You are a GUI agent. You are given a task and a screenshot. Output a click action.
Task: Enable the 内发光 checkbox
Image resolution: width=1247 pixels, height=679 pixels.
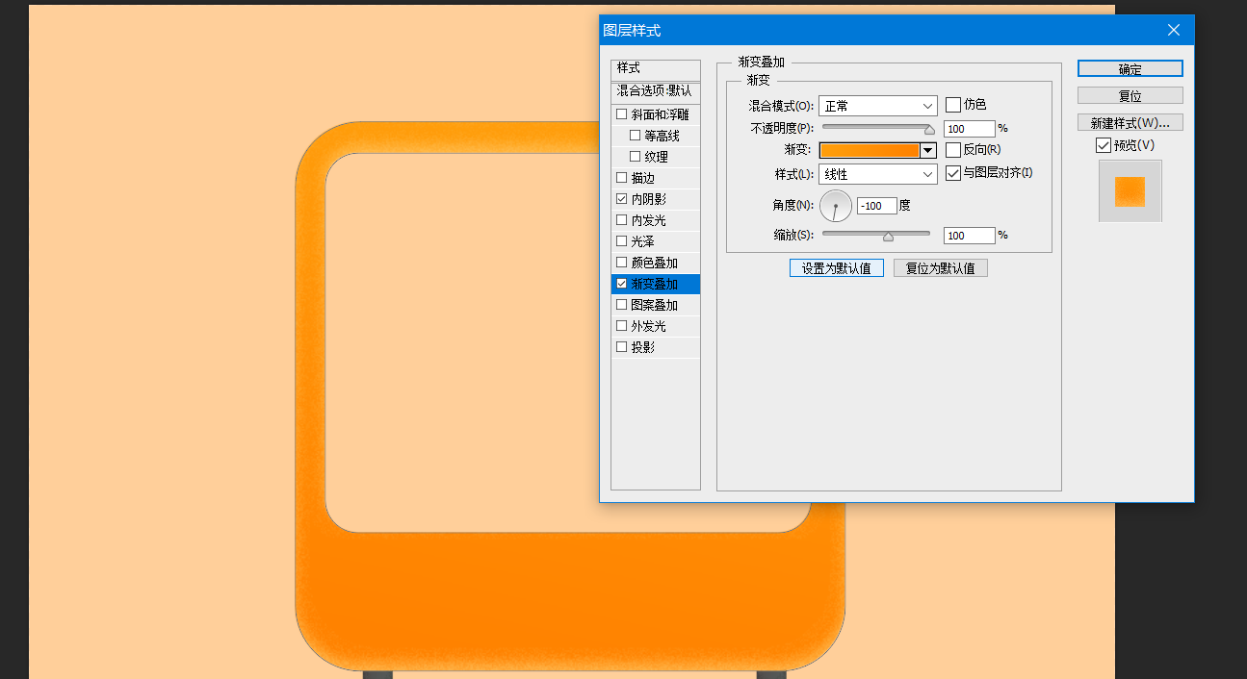tap(621, 220)
